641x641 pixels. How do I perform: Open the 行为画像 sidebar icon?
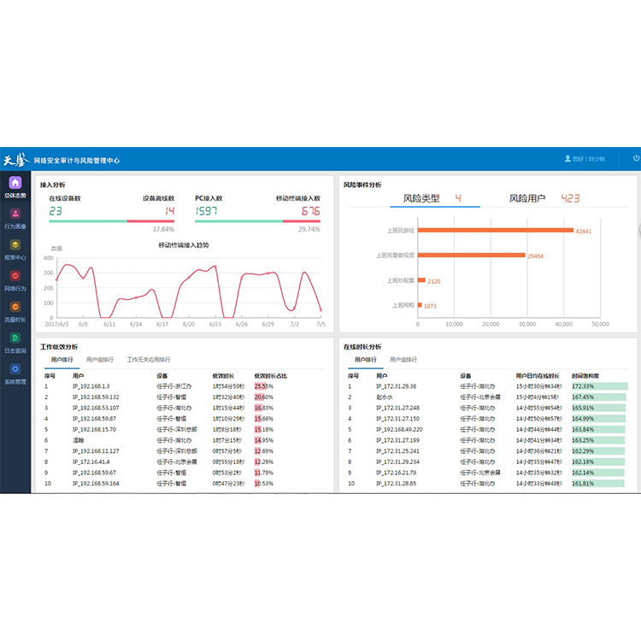15,214
